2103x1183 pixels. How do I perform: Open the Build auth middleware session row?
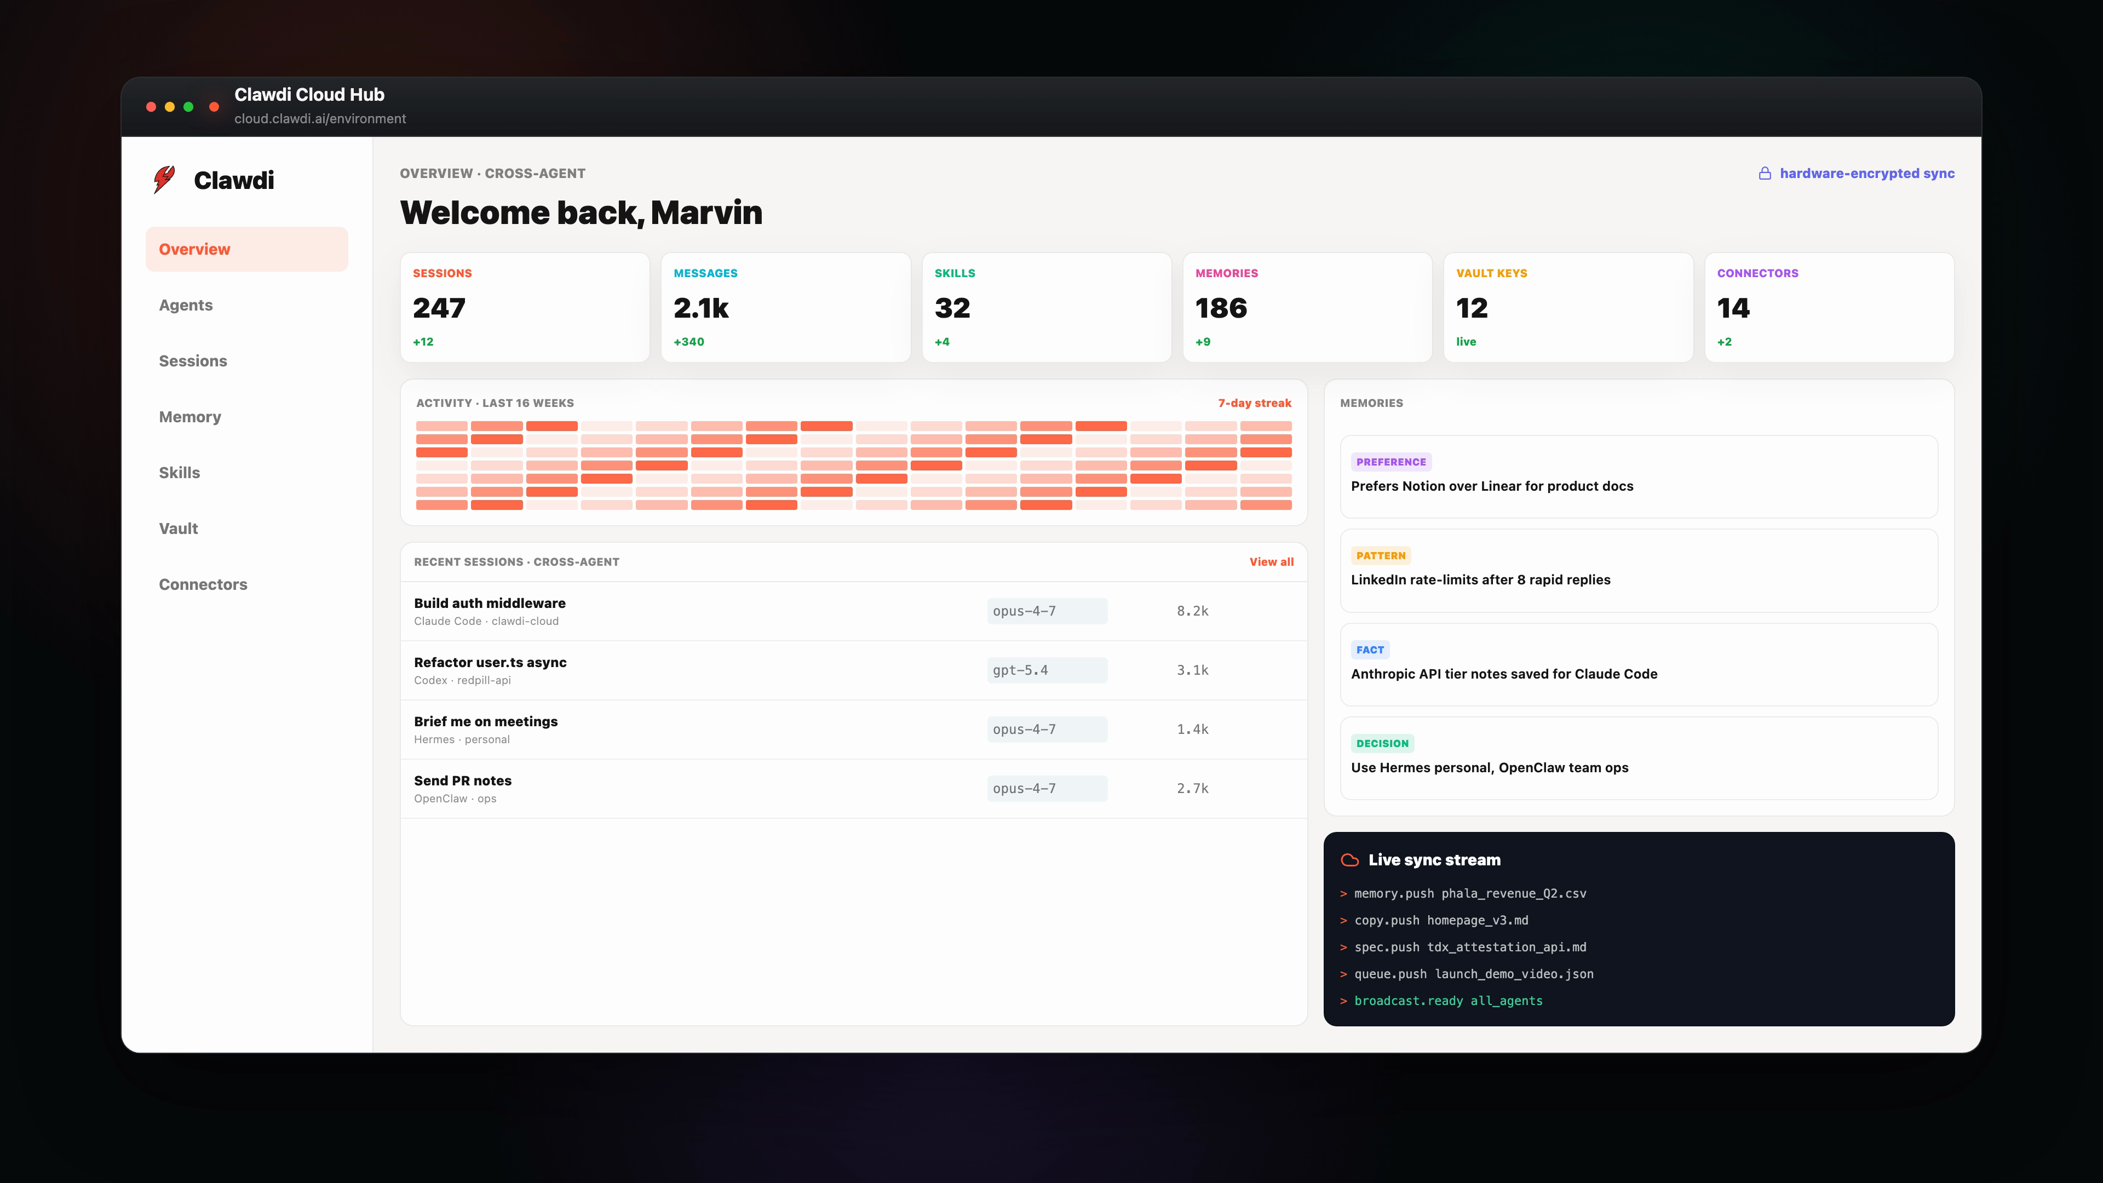coord(854,612)
